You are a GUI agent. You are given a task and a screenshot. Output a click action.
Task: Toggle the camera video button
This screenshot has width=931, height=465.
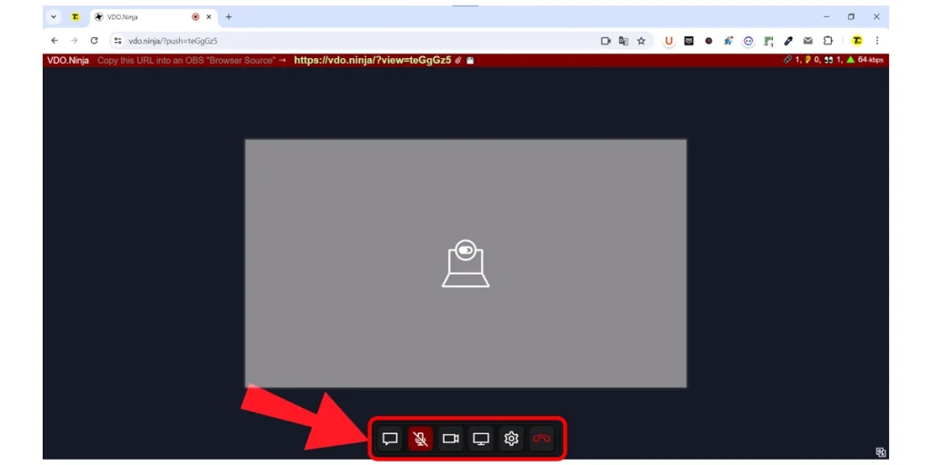(x=451, y=439)
